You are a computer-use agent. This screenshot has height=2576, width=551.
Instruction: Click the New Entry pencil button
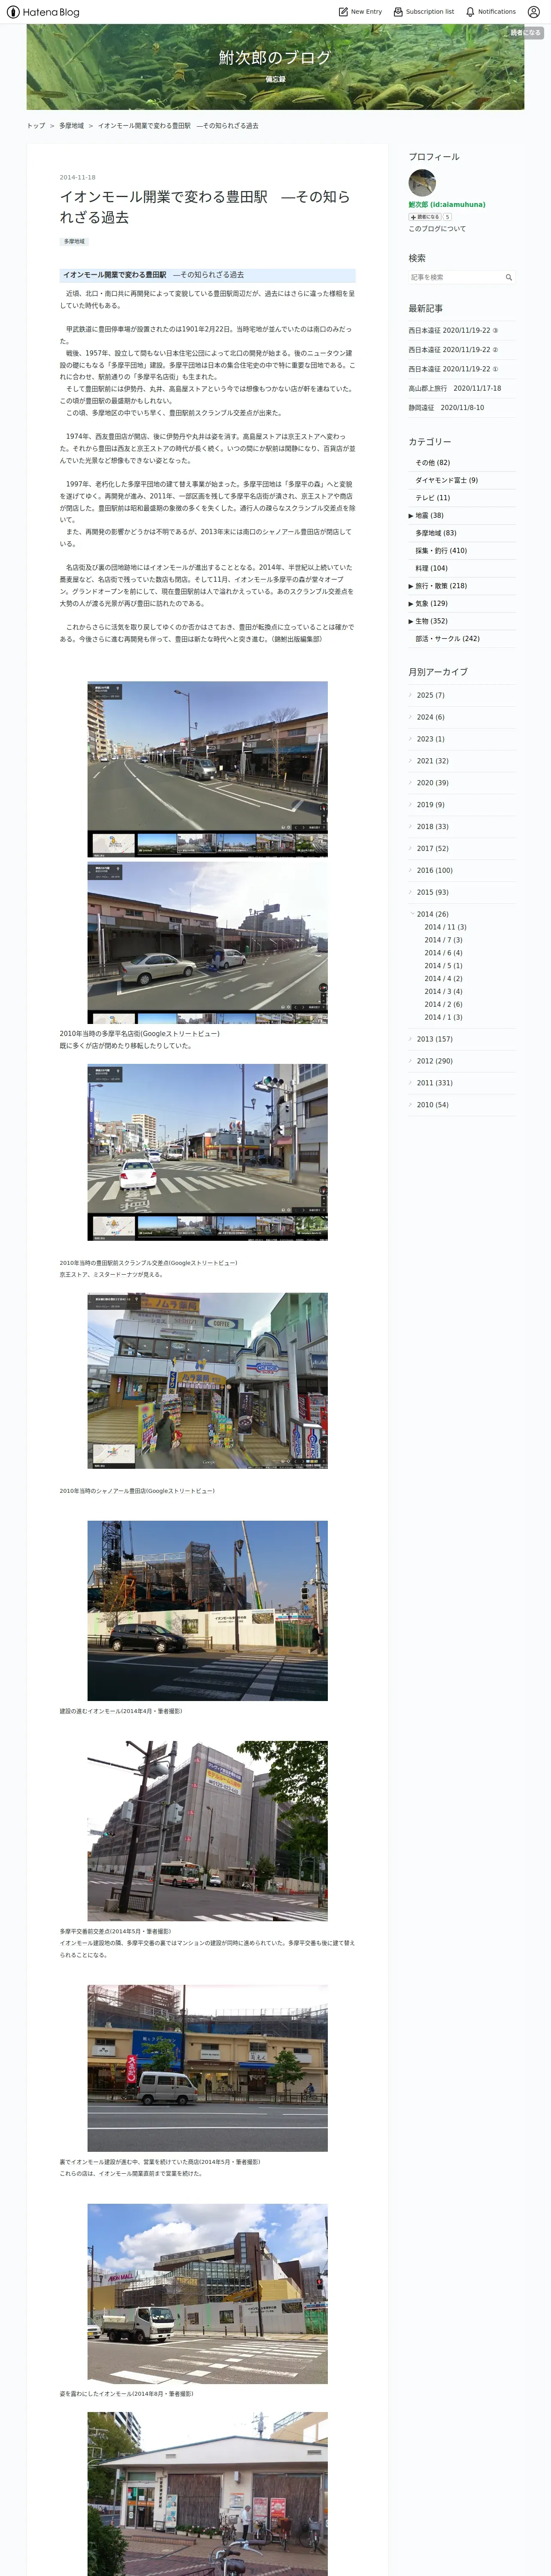[x=360, y=12]
